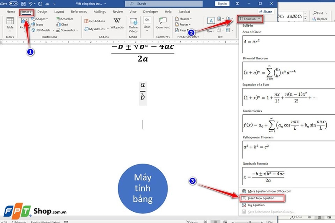335x223 pixels.
Task: Select the Area of Circle equation
Action: tap(289, 44)
